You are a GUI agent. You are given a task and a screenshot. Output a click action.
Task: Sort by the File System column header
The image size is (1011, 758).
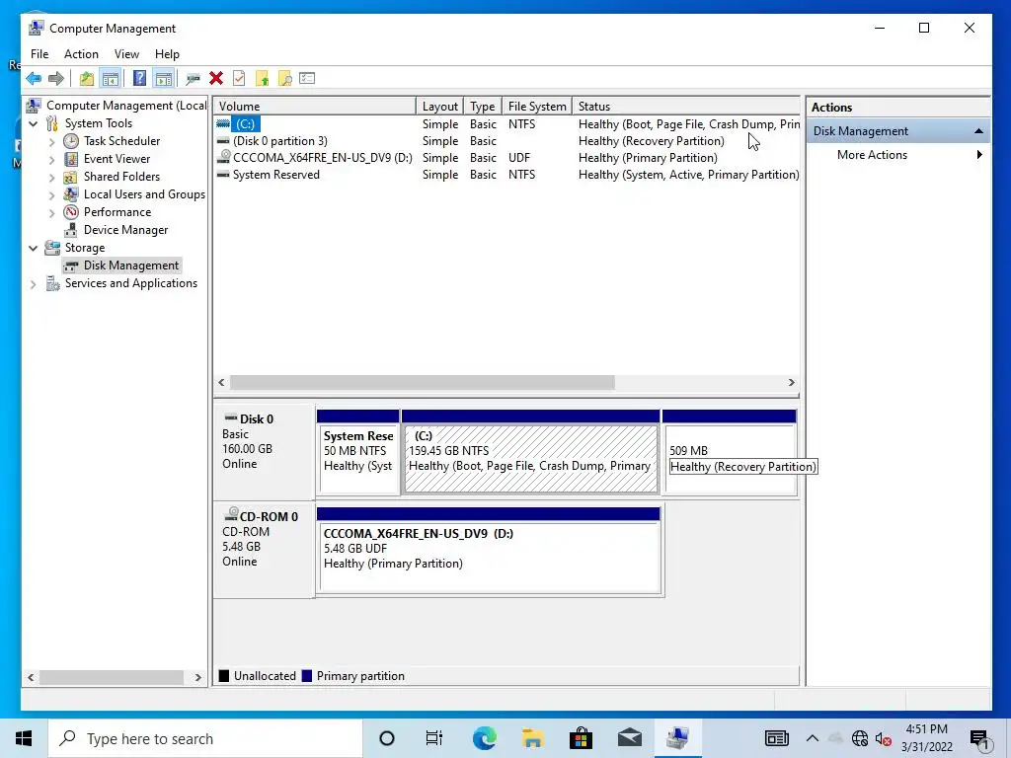pos(537,107)
